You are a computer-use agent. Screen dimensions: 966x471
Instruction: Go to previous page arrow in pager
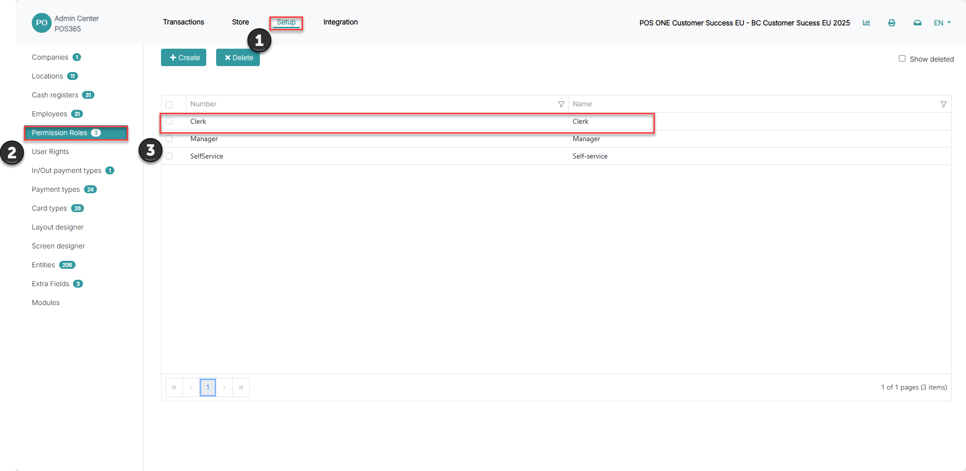pyautogui.click(x=191, y=387)
